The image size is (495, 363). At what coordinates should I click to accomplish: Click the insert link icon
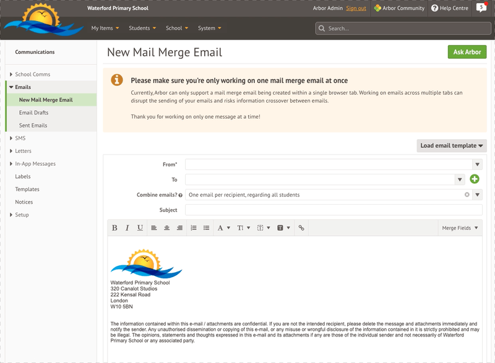[301, 228]
